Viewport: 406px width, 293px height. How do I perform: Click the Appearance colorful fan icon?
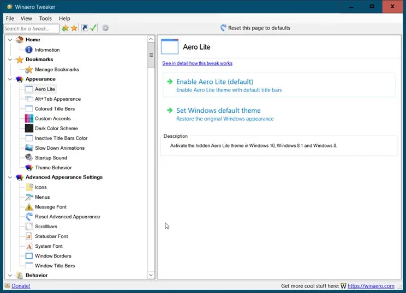[x=20, y=79]
